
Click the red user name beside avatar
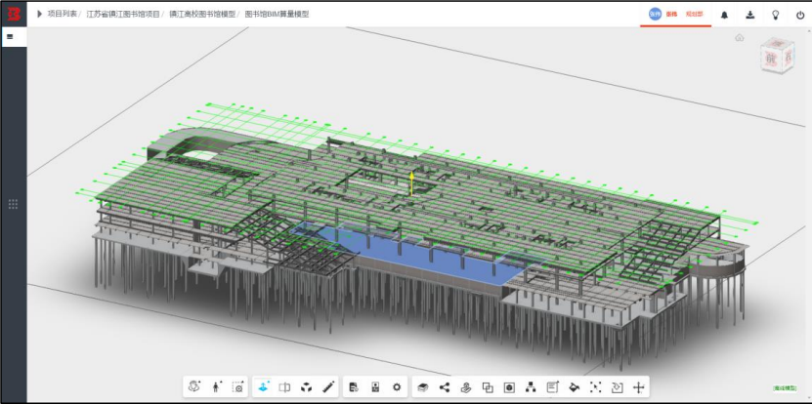click(x=671, y=15)
